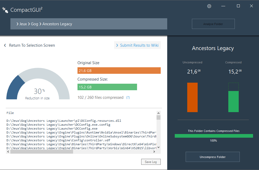Click the 100% green progress bar
The height and width of the screenshot is (170, 259).
pyautogui.click(x=214, y=136)
